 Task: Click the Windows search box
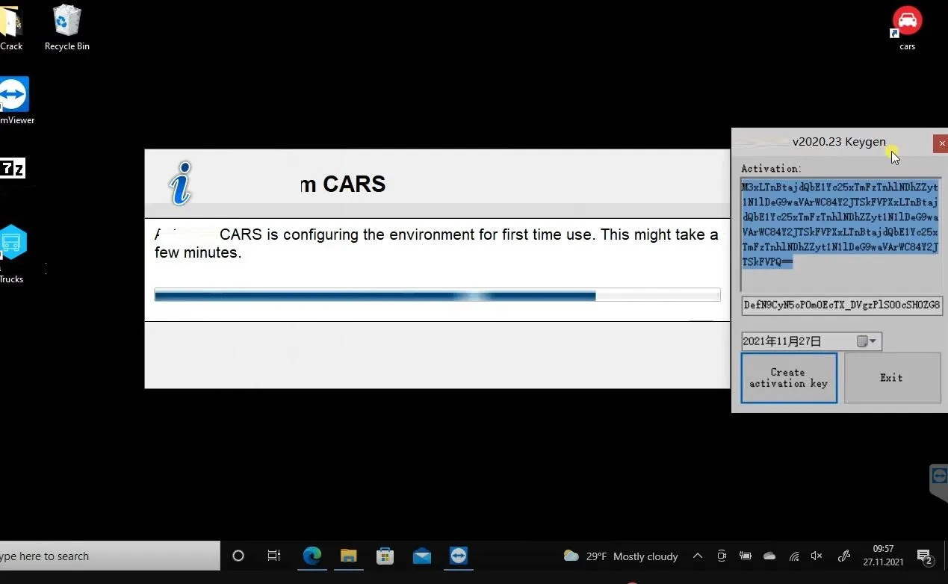pyautogui.click(x=110, y=556)
